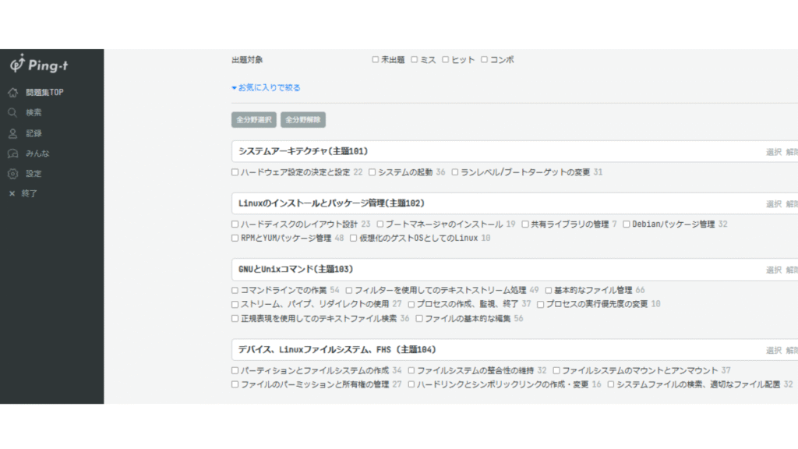Expand the お気に入りで絞る section
The image size is (798, 449).
pyautogui.click(x=266, y=88)
